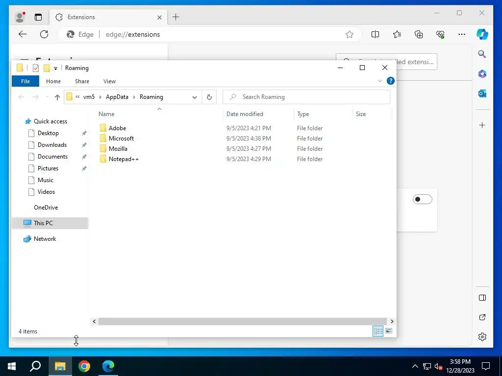Open Windows Start menu
The height and width of the screenshot is (376, 502).
(x=12, y=366)
